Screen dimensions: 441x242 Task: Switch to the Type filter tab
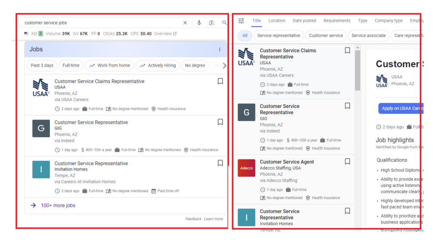point(363,21)
